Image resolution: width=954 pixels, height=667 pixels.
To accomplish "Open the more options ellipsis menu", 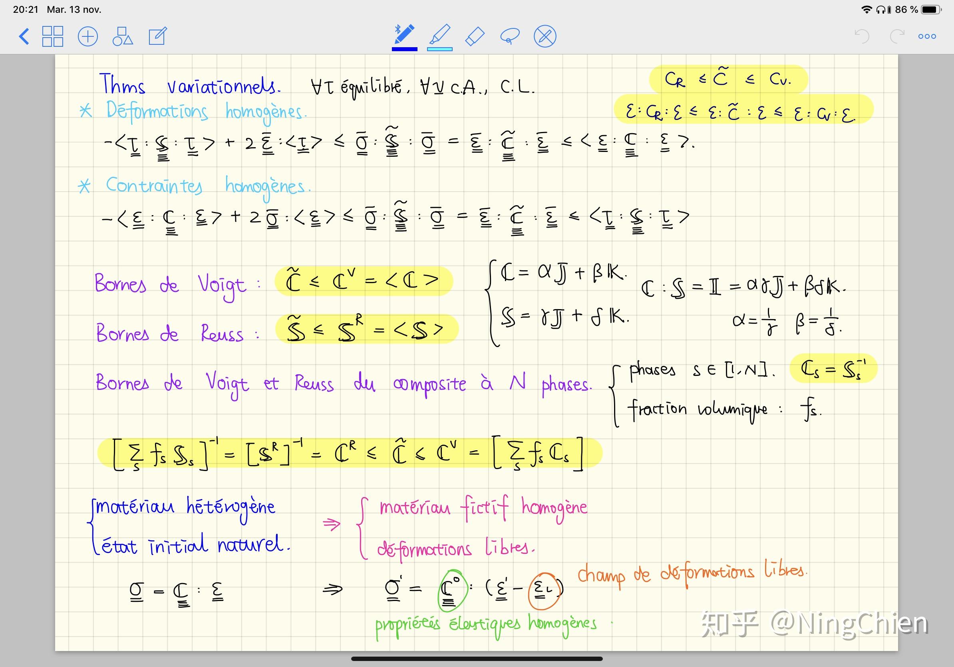I will pyautogui.click(x=927, y=36).
